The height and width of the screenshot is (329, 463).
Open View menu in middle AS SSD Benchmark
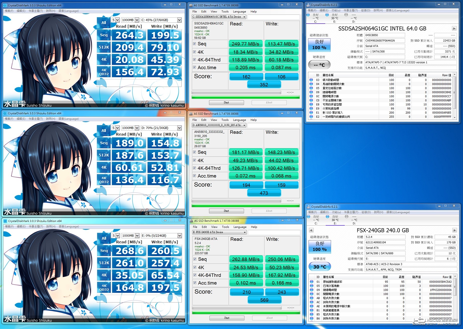tap(214, 120)
